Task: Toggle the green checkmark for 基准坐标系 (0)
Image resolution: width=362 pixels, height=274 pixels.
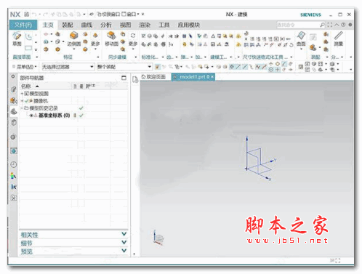Action: coord(81,116)
